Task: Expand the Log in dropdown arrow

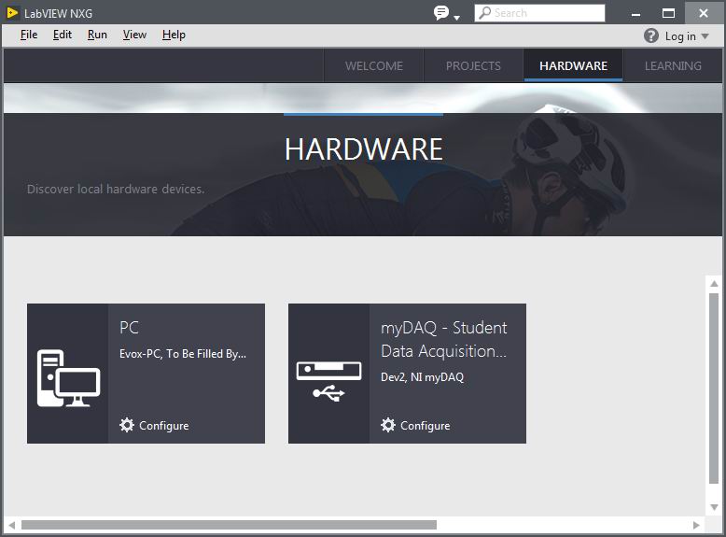Action: pos(705,35)
